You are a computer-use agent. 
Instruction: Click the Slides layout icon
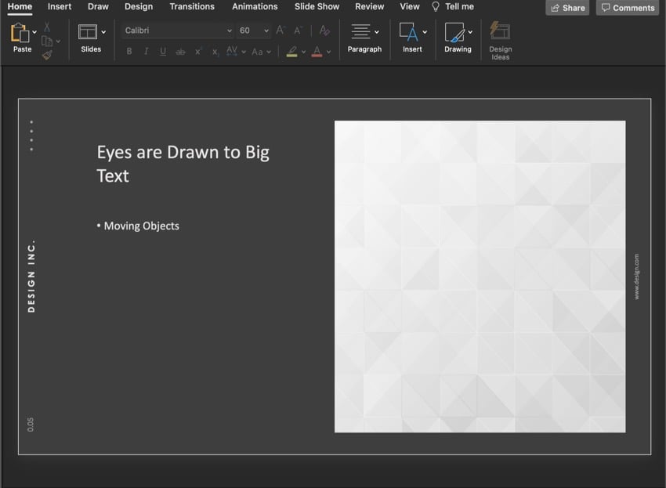tap(88, 33)
